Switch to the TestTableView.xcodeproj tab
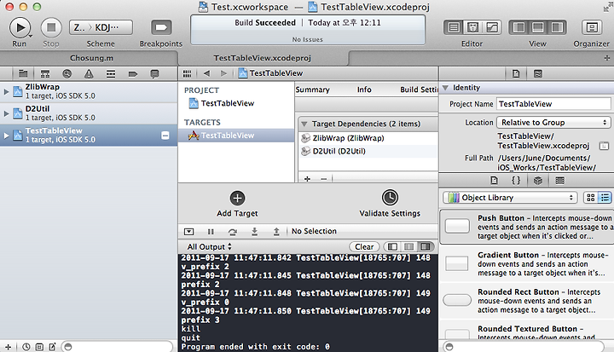Viewport: 614px width, 352px height. (263, 58)
